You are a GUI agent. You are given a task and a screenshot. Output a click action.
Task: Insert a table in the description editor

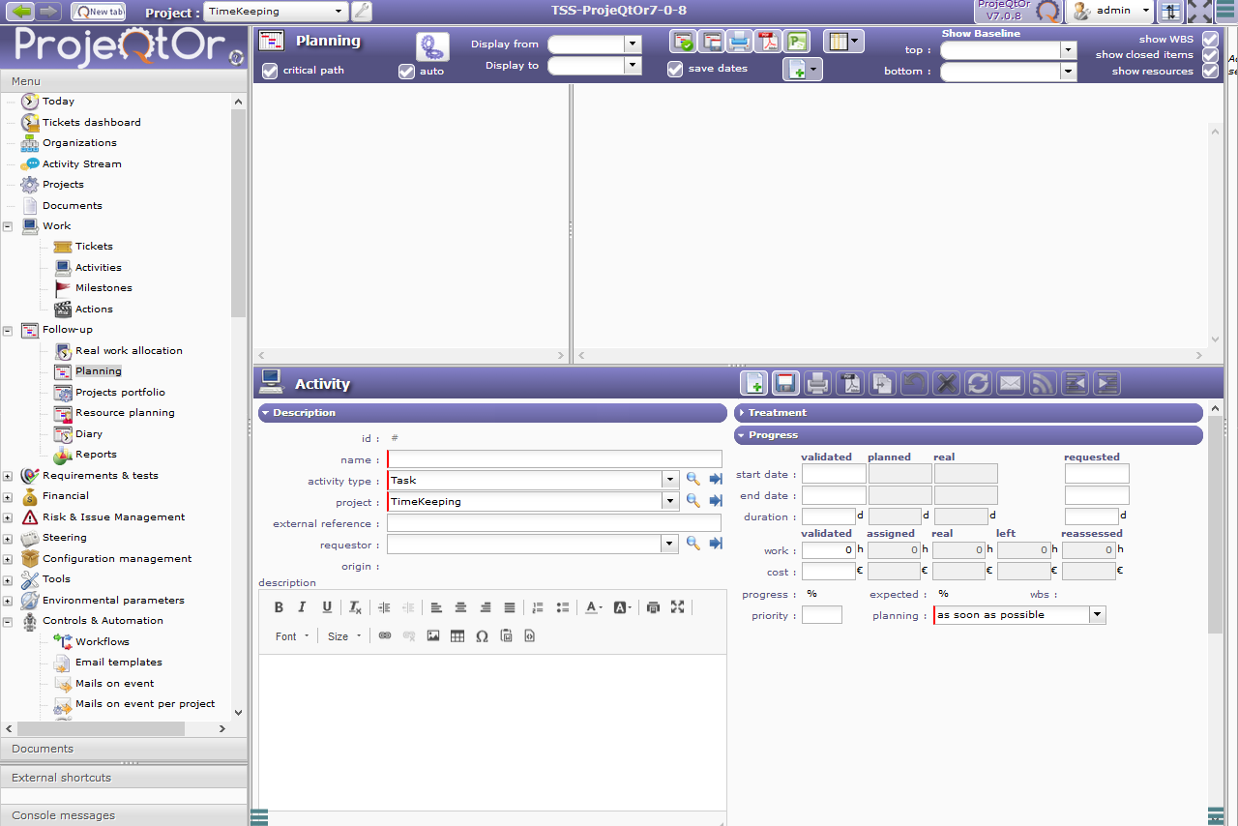[x=457, y=635]
